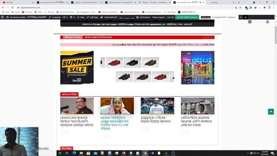
Task: Switch to the Loading tab
Action: point(221,3)
